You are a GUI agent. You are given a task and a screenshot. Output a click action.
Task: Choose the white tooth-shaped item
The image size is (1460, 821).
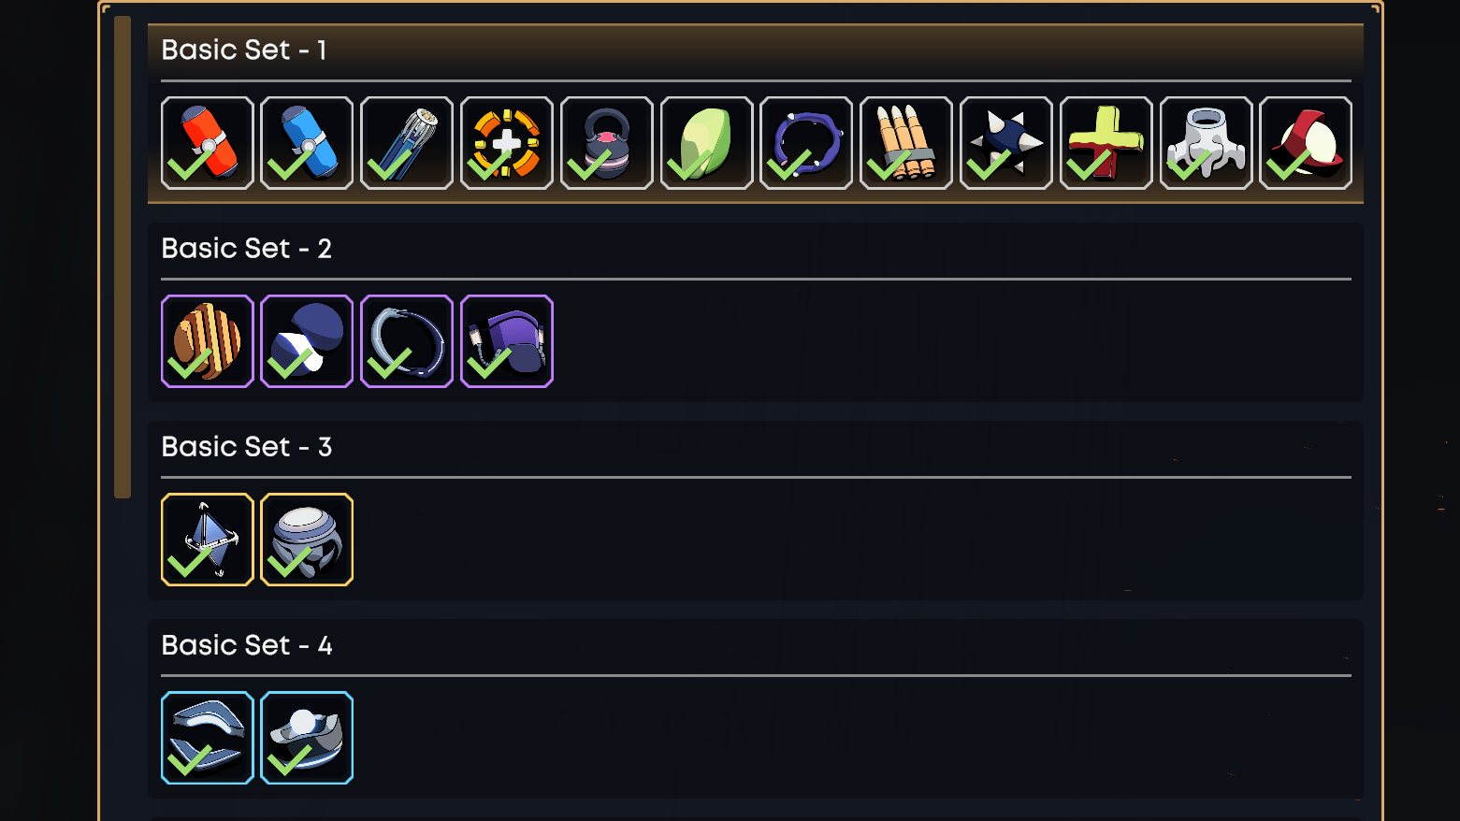tap(1207, 143)
